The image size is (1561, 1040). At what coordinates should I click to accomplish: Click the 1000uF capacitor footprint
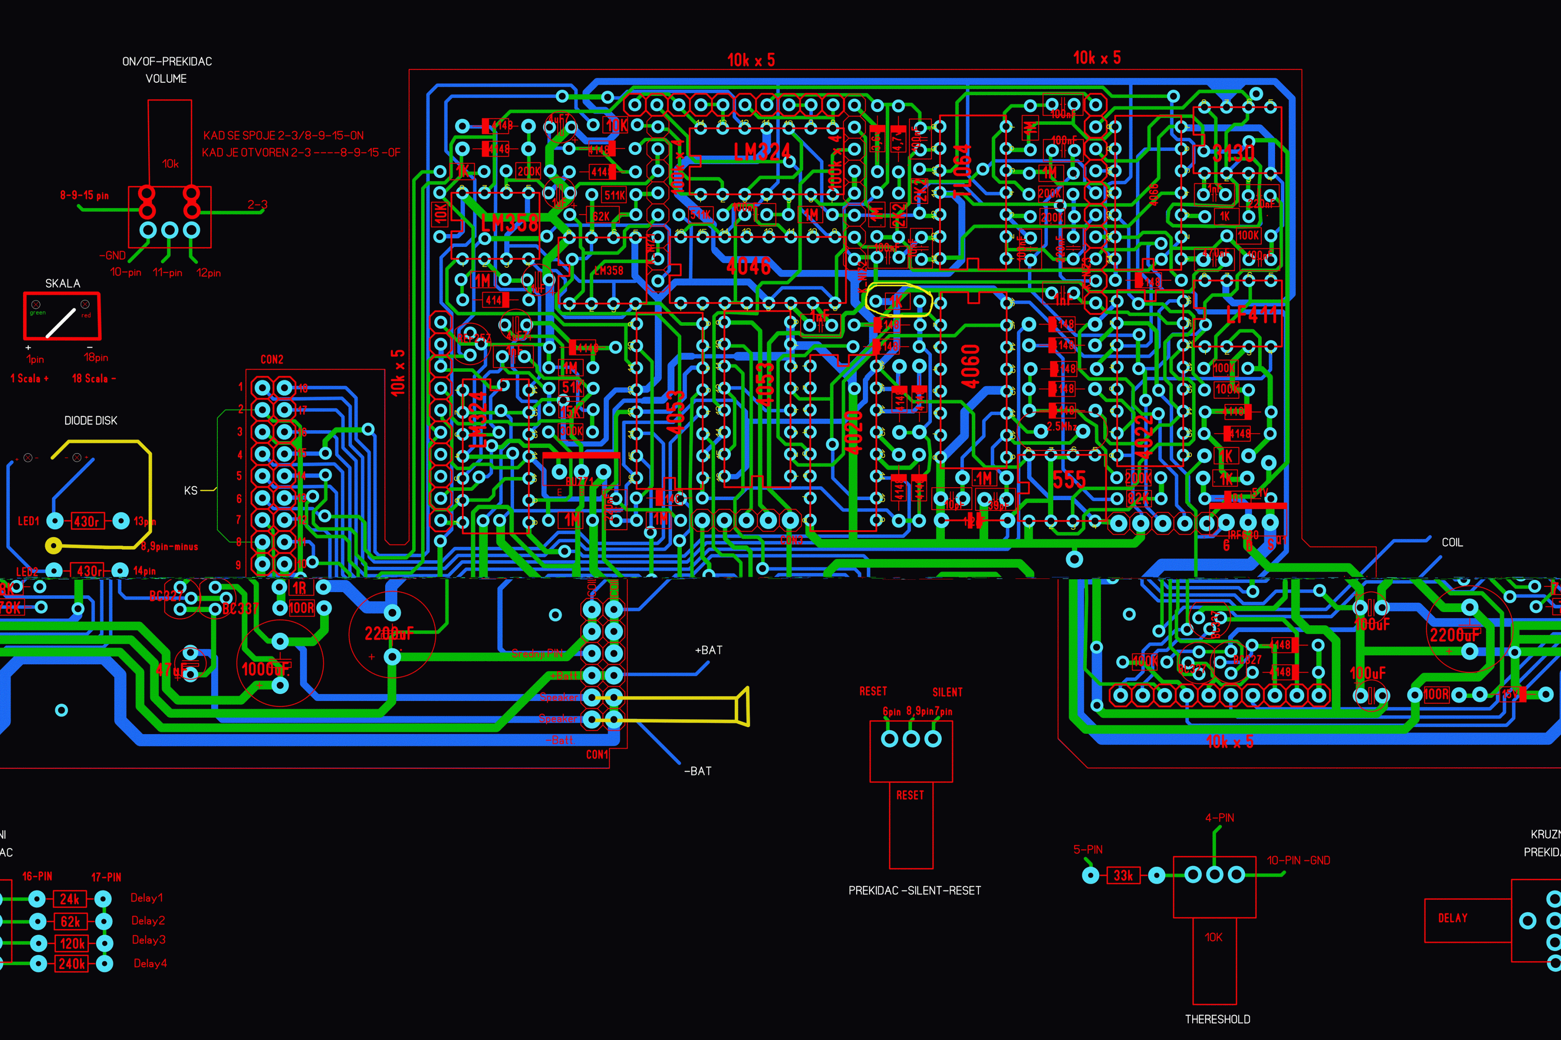pyautogui.click(x=280, y=664)
